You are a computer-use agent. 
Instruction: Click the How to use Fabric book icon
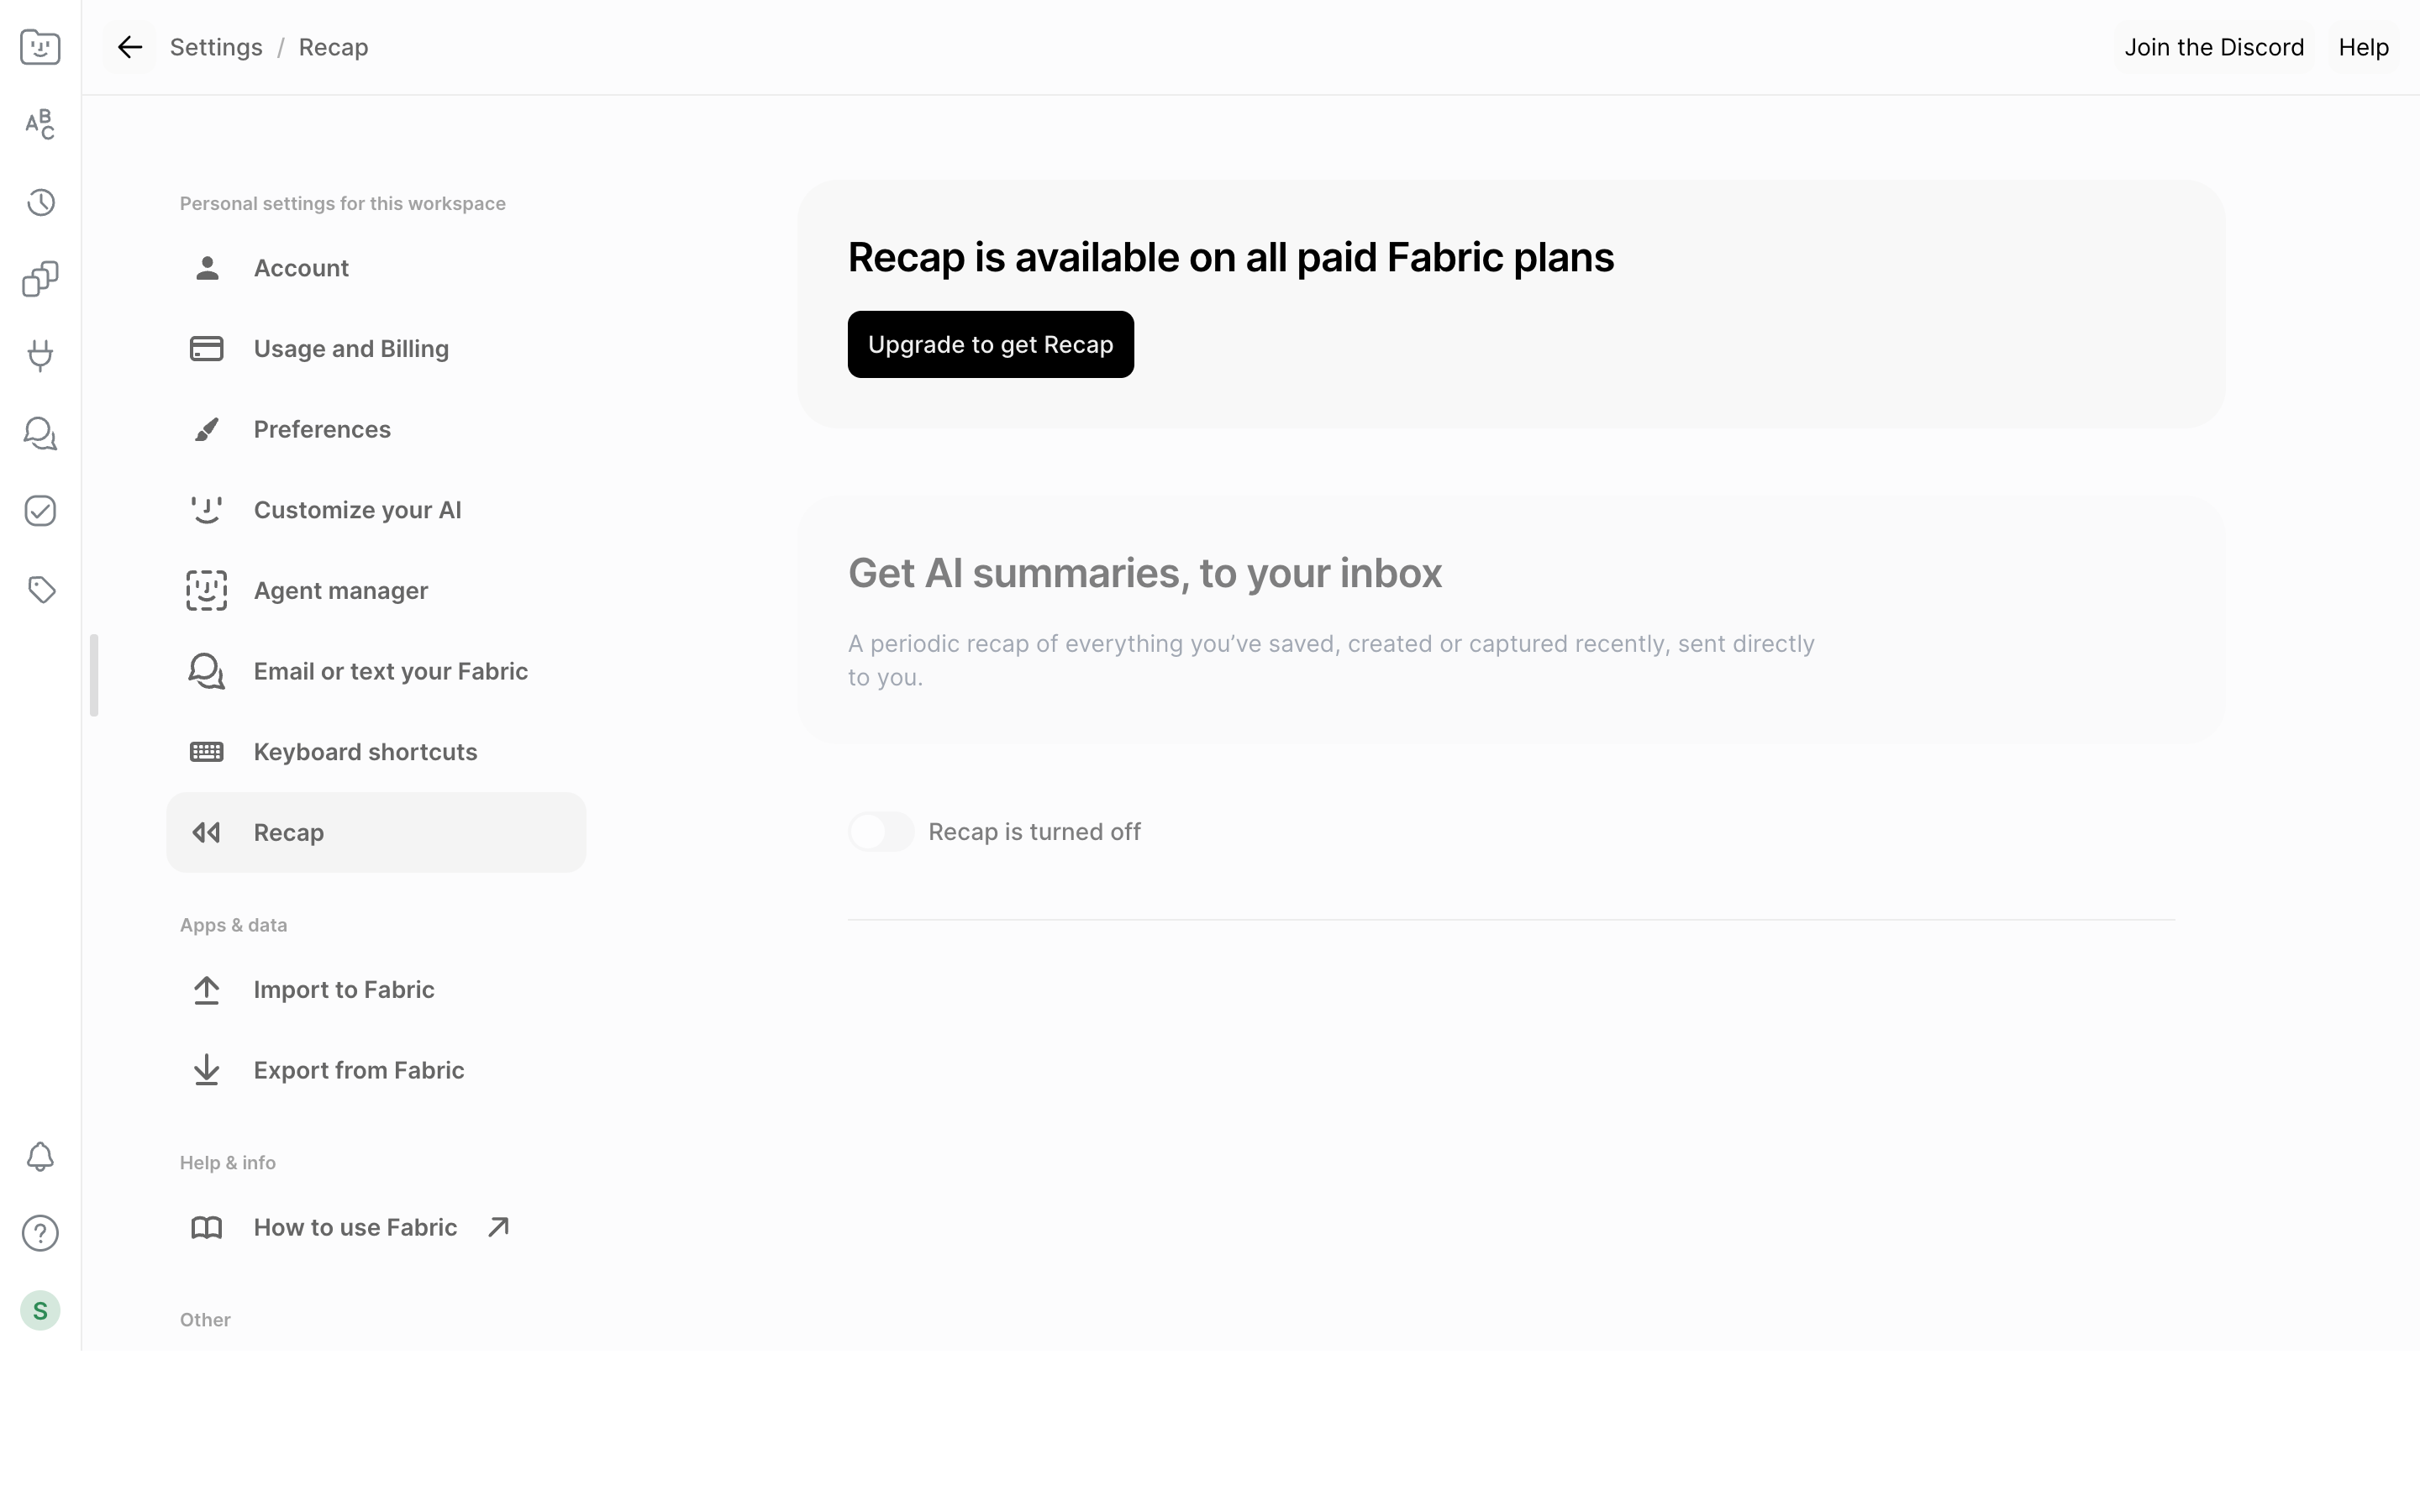(x=207, y=1227)
